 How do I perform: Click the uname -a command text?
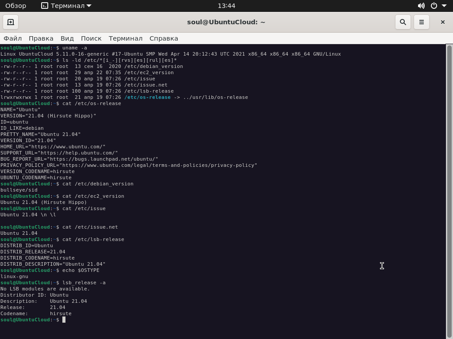coord(74,48)
